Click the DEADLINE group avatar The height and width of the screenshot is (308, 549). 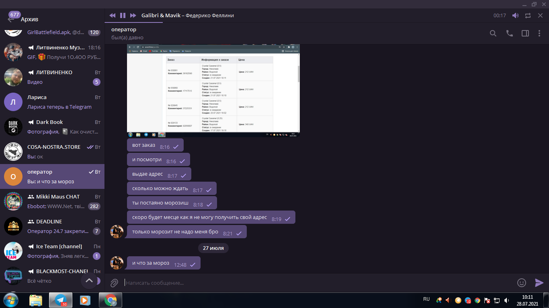point(13,226)
